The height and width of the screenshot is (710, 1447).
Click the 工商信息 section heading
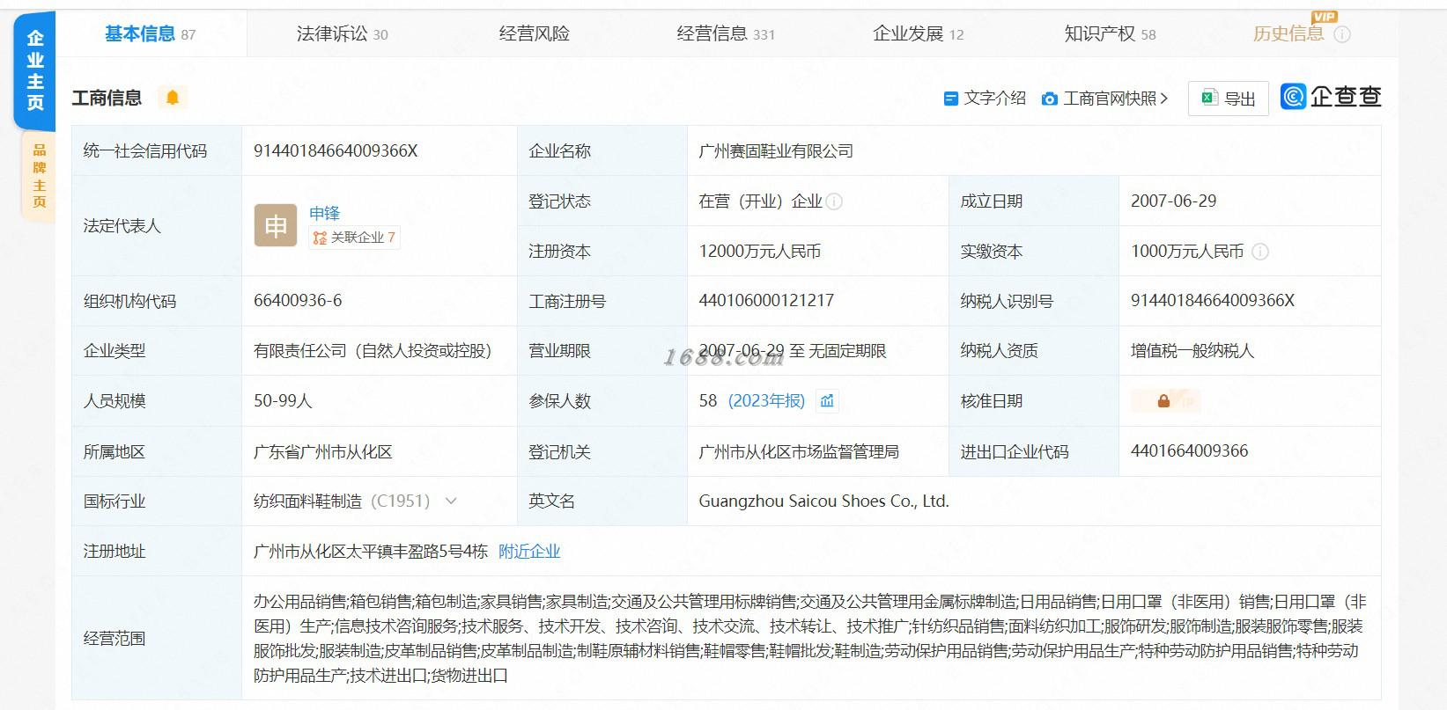pyautogui.click(x=107, y=98)
